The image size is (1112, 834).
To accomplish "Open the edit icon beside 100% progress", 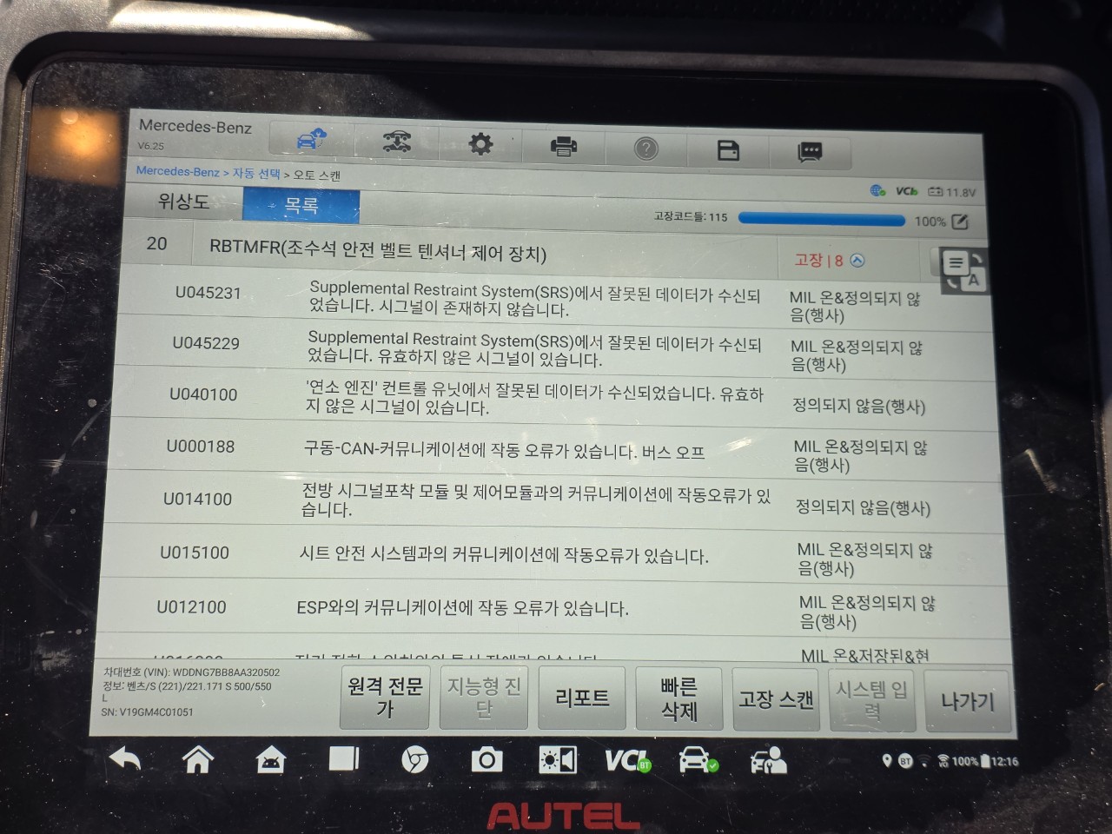I will tap(960, 222).
